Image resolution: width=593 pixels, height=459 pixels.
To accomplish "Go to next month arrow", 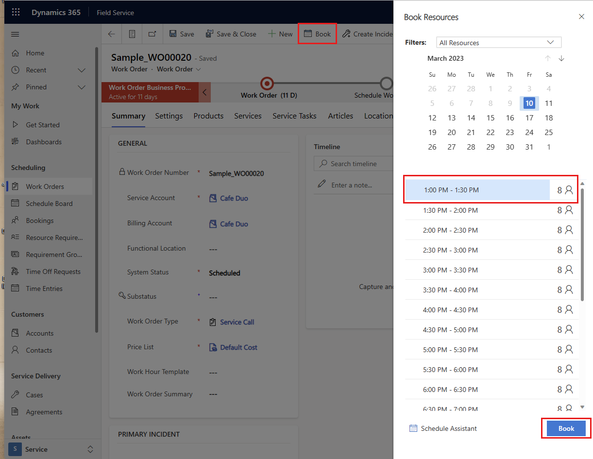I will 561,58.
